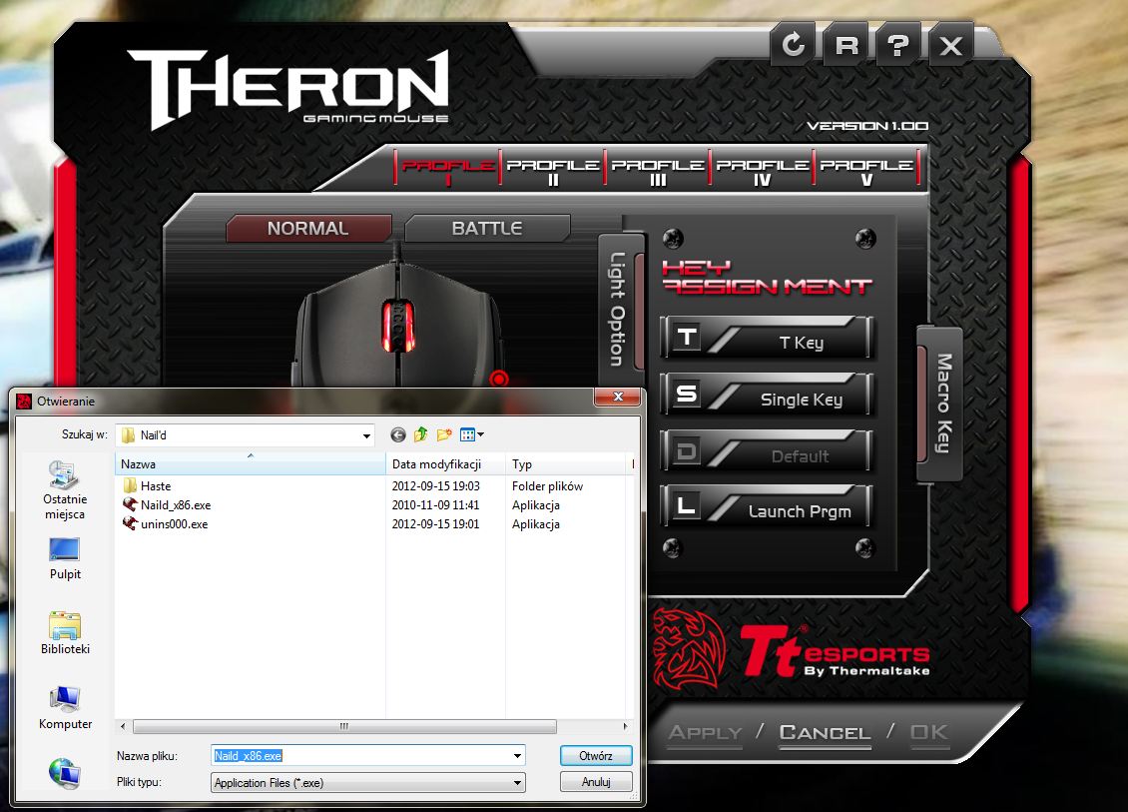Click the L icon beside Launch Prgm
Viewport: 1128px width, 812px height.
(687, 506)
